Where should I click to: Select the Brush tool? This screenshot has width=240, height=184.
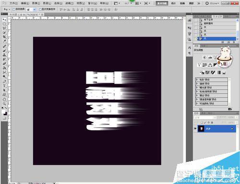(4, 50)
